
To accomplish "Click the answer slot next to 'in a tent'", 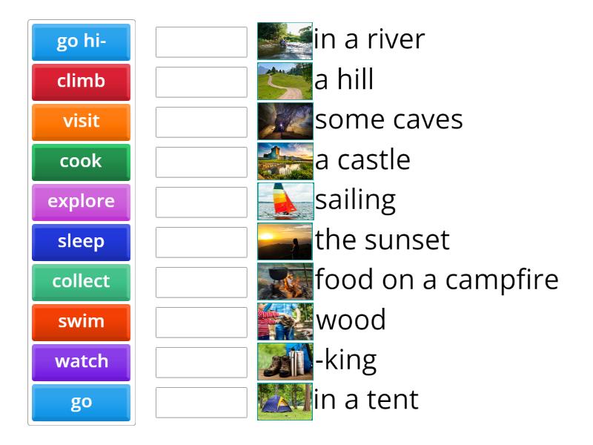I will [202, 403].
